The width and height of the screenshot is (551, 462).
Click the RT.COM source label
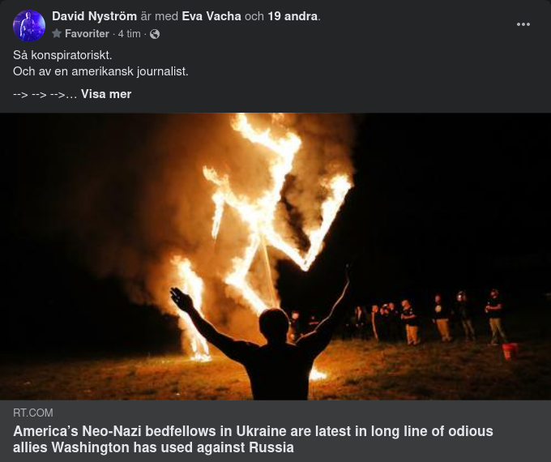click(x=33, y=413)
